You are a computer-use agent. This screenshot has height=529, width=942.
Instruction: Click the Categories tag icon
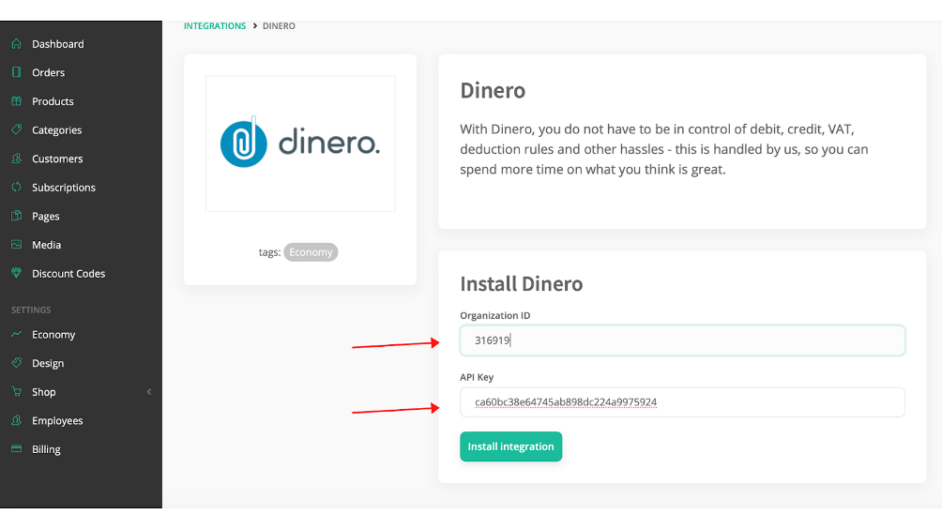[16, 129]
